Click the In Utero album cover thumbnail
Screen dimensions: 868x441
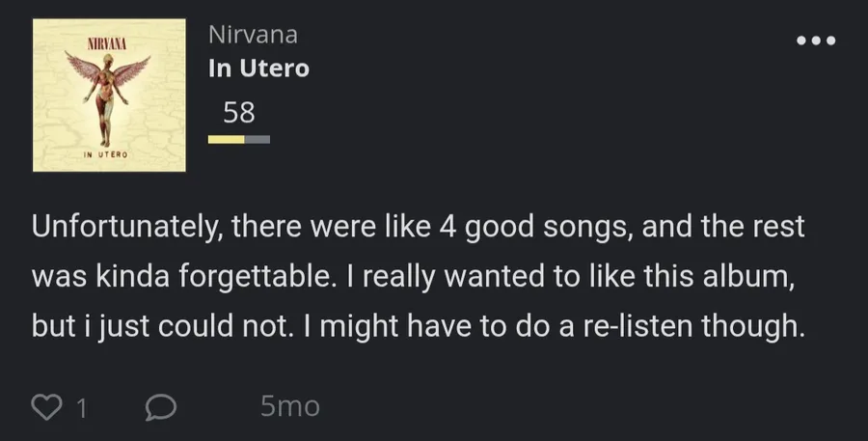pyautogui.click(x=109, y=96)
